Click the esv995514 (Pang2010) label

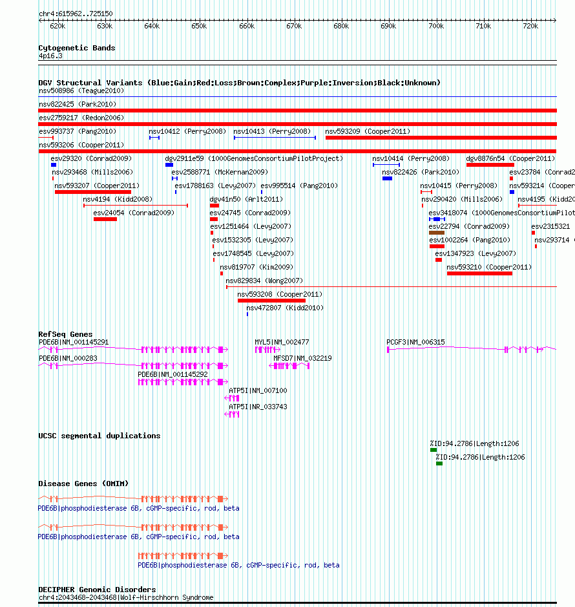pyautogui.click(x=300, y=186)
